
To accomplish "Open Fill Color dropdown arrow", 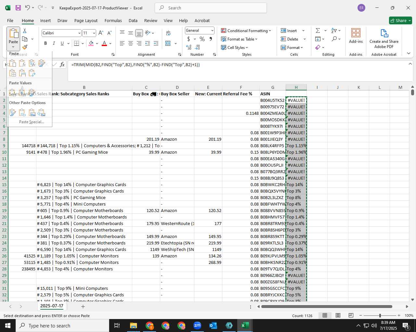I will click(97, 43).
